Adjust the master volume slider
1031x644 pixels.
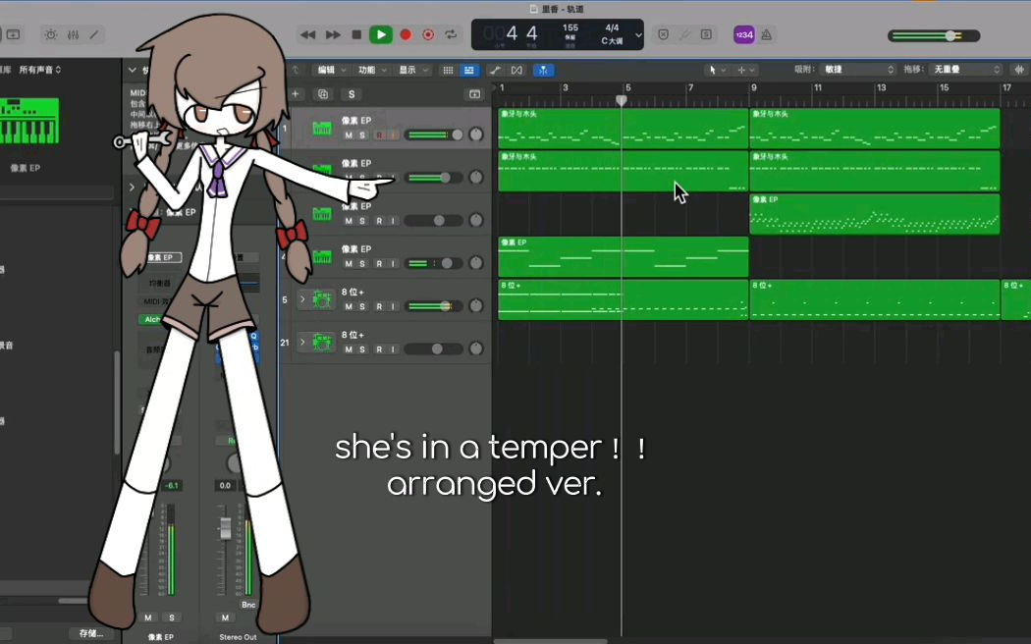pyautogui.click(x=950, y=35)
